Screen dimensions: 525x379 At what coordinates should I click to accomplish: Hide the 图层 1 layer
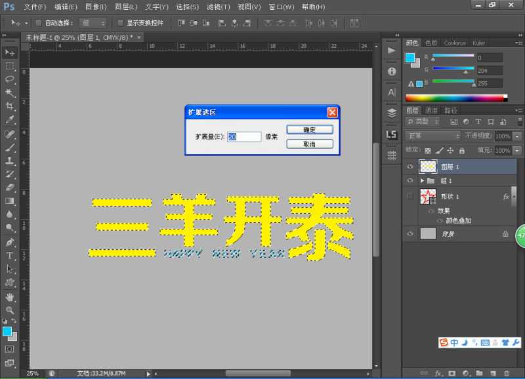tap(410, 167)
